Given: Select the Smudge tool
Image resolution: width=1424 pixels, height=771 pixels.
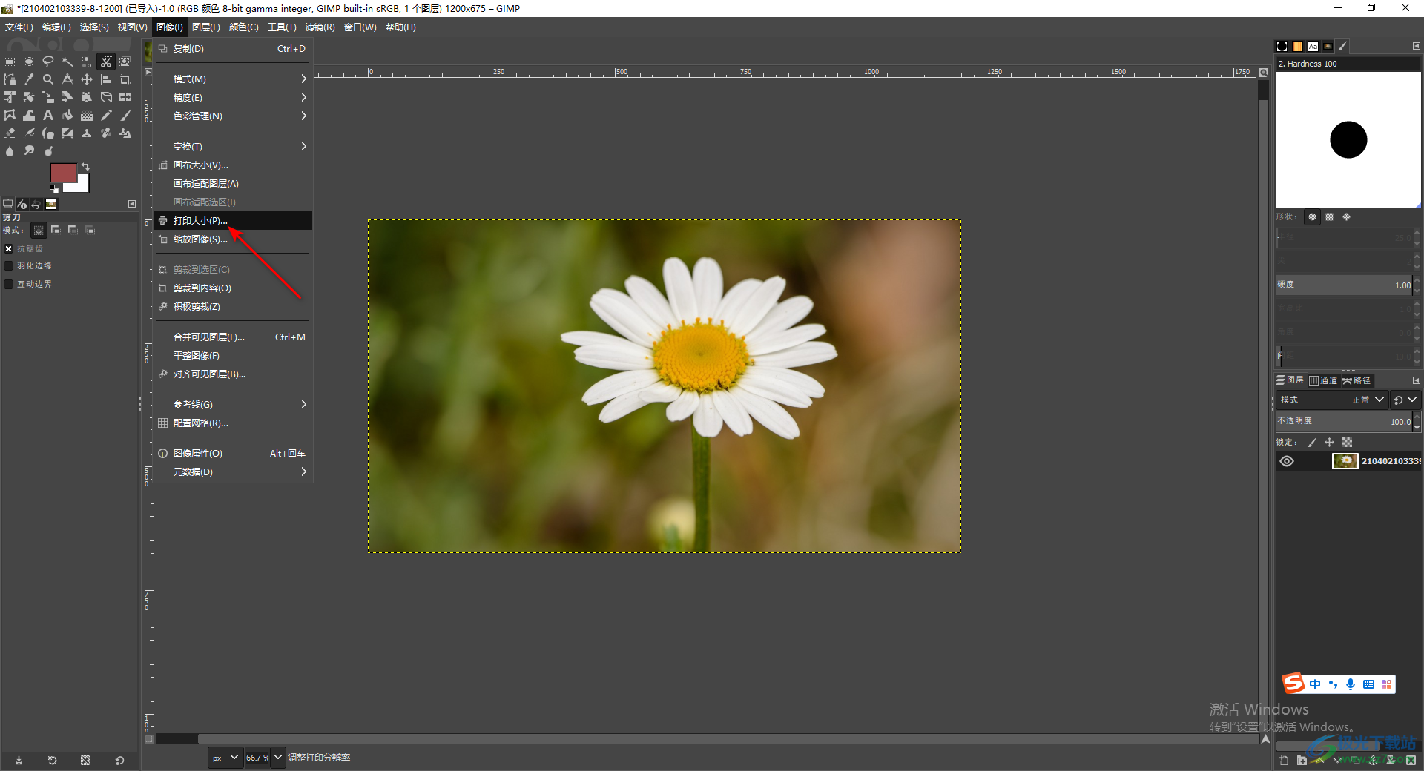Looking at the screenshot, I should pyautogui.click(x=28, y=150).
